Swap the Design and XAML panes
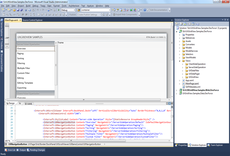Viewport: 230px width, 156px height. (x=20, y=104)
